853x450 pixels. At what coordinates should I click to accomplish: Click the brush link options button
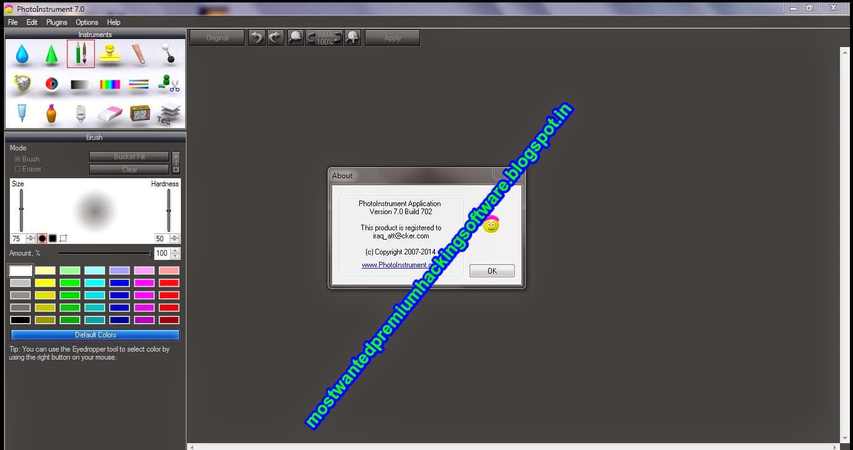176,163
